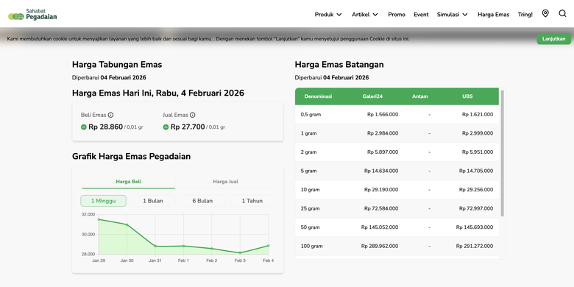Click Galeri24 price Rp 145.052.000
Screen dimensions: 574x287
pyautogui.click(x=380, y=227)
